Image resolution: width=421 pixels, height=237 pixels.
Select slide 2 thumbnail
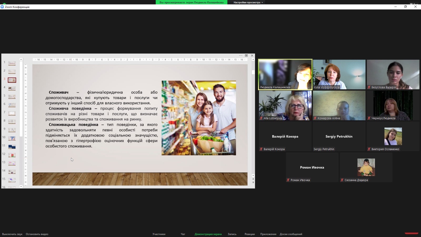(x=12, y=72)
